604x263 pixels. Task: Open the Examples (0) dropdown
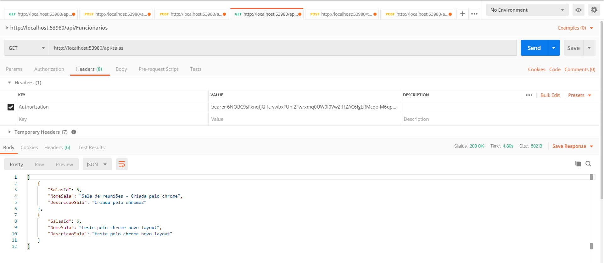[x=575, y=28]
